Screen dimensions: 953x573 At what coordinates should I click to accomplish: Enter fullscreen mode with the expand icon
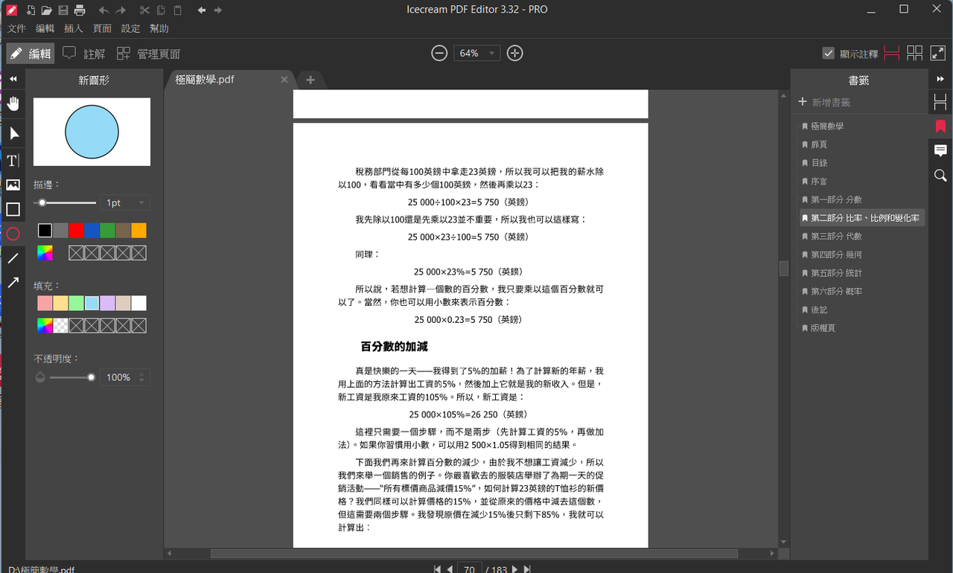click(937, 53)
